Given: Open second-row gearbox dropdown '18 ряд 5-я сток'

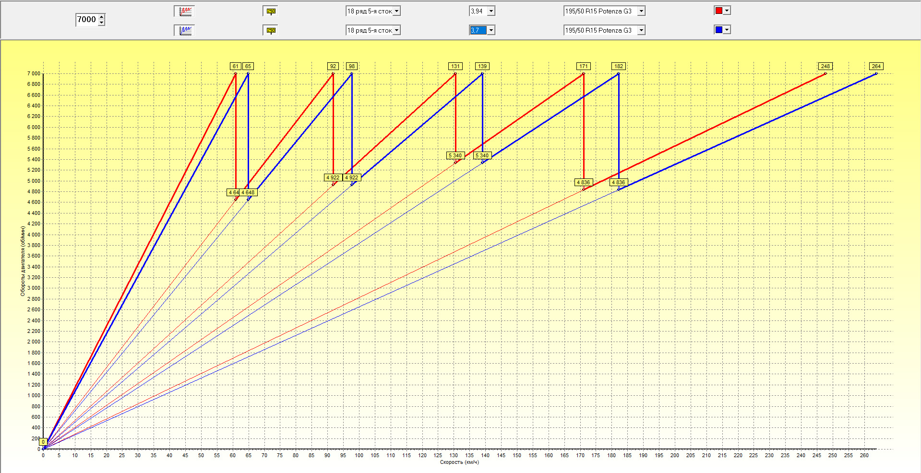Looking at the screenshot, I should coord(373,30).
